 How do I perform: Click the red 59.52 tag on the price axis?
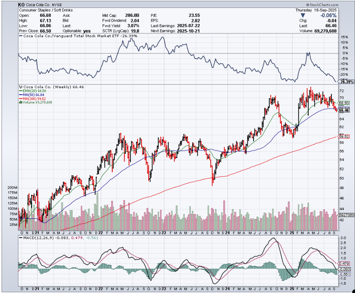pyautogui.click(x=344, y=136)
